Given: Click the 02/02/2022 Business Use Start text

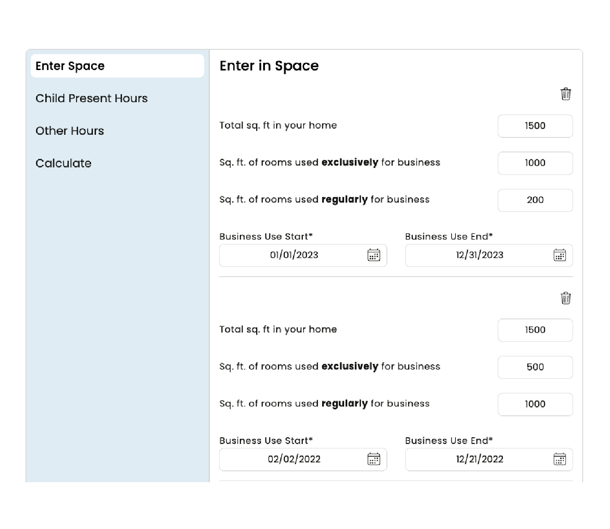Looking at the screenshot, I should click(294, 459).
